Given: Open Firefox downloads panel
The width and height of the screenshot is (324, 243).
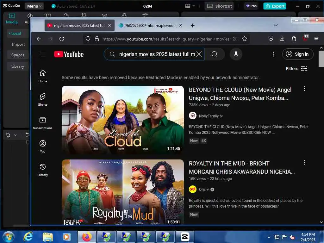Looking at the screenshot, I should click(282, 39).
